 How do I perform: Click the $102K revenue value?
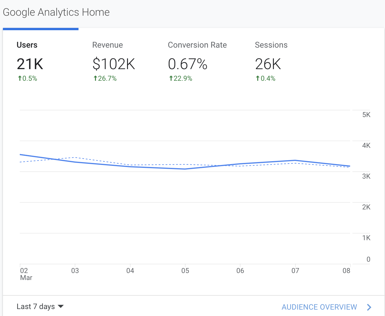[x=114, y=64]
